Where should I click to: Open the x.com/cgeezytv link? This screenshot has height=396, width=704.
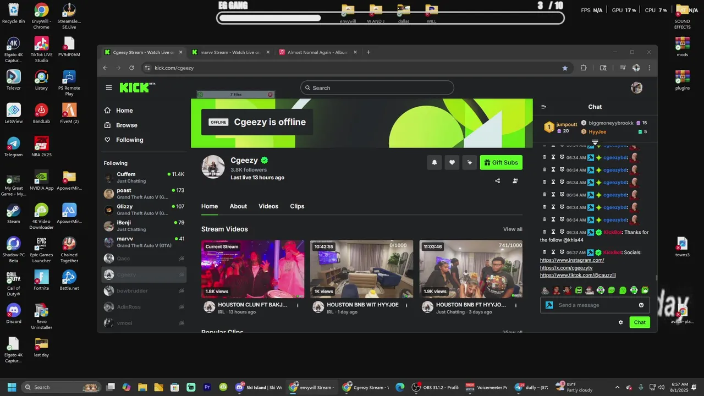coord(566,268)
